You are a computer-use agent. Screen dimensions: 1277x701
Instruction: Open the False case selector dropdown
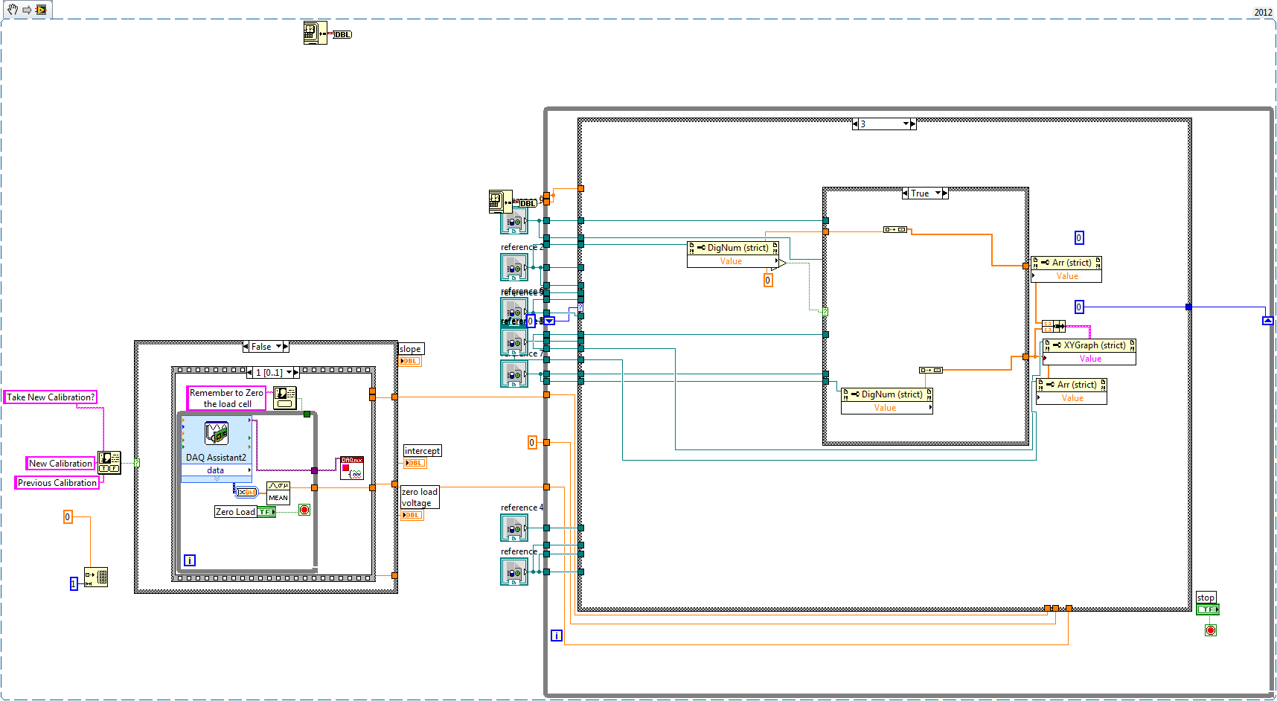(279, 347)
